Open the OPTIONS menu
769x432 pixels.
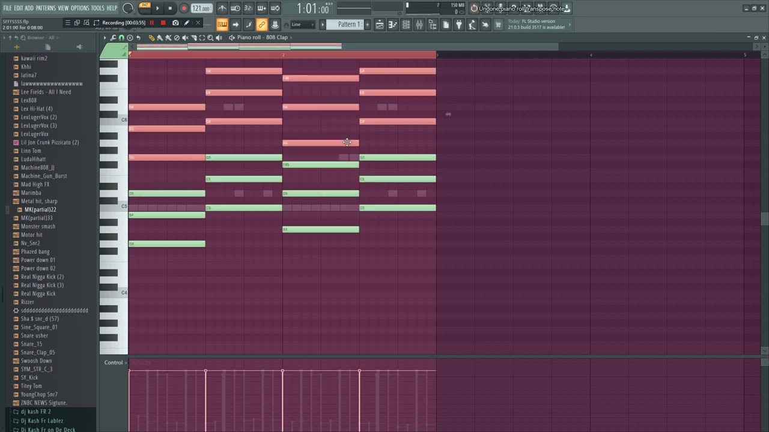[80, 8]
